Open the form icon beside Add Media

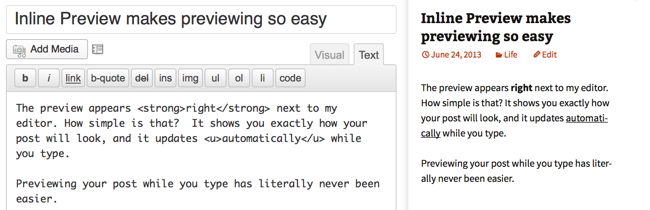[98, 50]
